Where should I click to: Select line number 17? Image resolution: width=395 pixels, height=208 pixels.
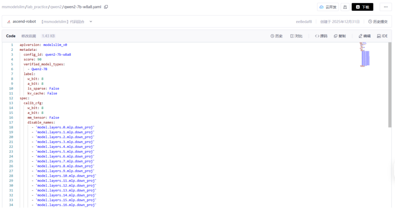[x=11, y=122]
